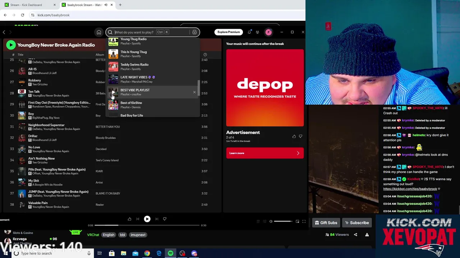Screen dimensions: 460x258
Task: Open Microsoft Store from the taskbar
Action: pyautogui.click(x=112, y=253)
